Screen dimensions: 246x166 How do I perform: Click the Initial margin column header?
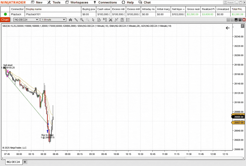coord(163,9)
